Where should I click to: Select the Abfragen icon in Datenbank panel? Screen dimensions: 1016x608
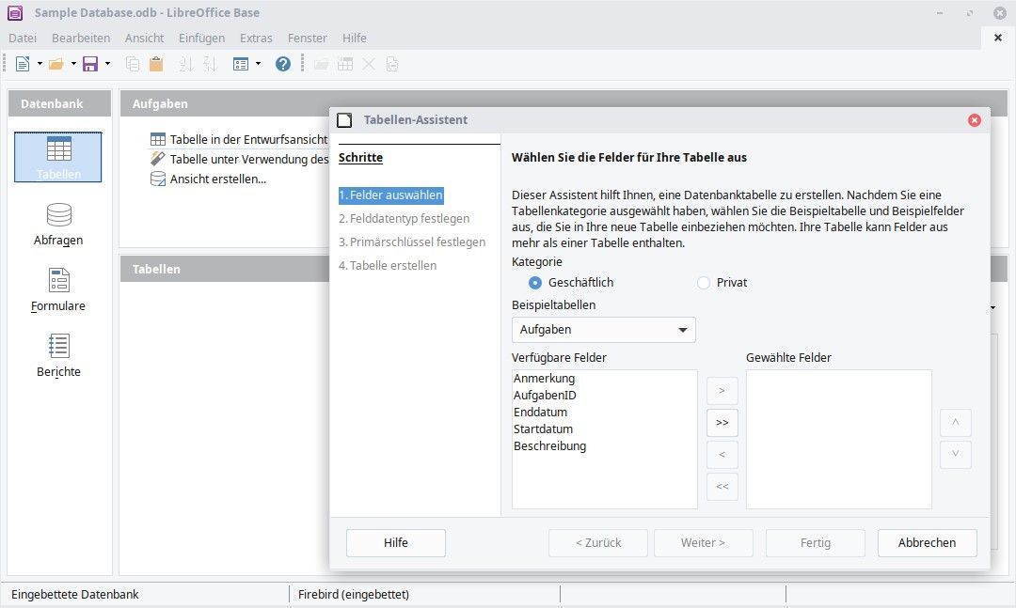59,225
